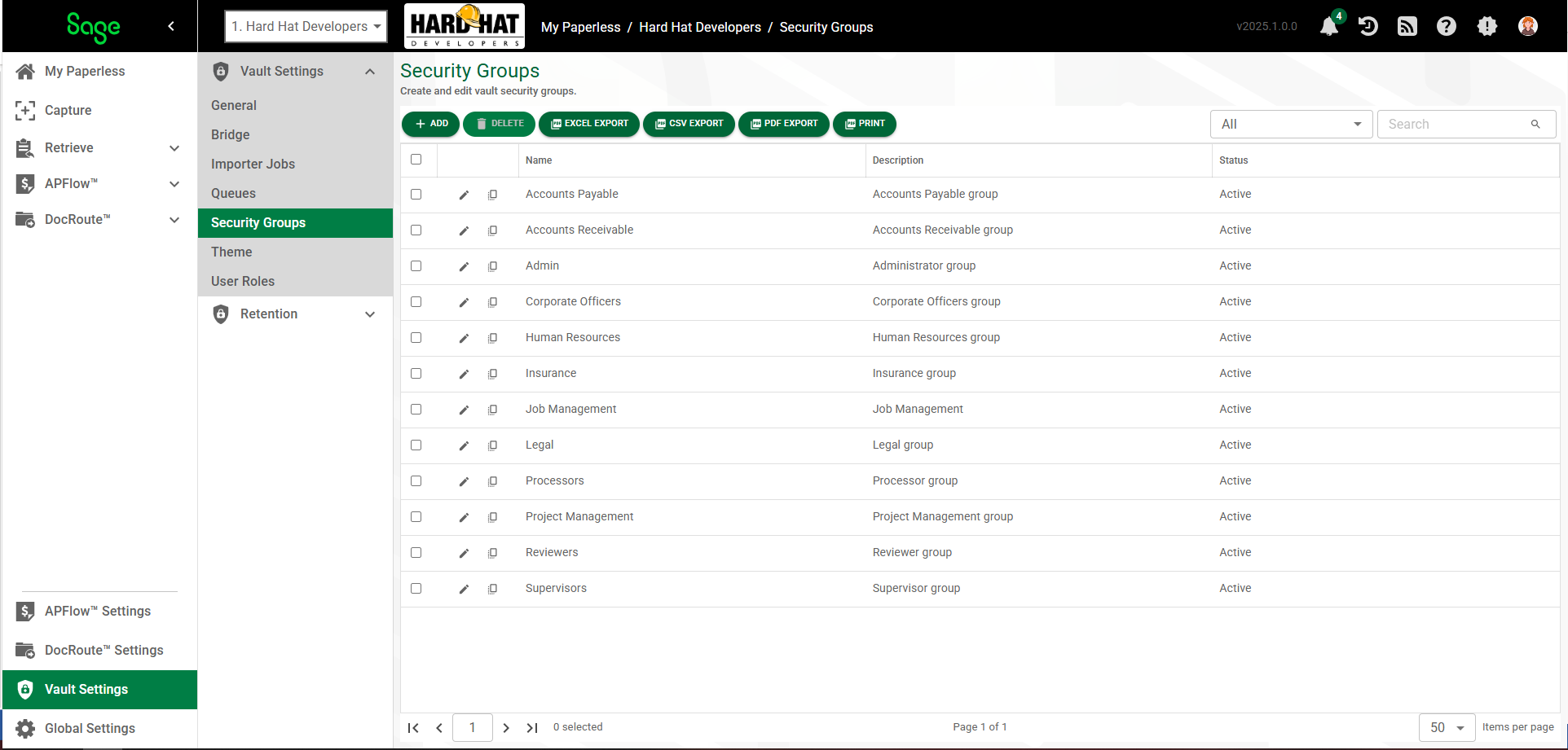Click the Excel Export button
Viewport: 1568px width, 750px height.
[589, 124]
